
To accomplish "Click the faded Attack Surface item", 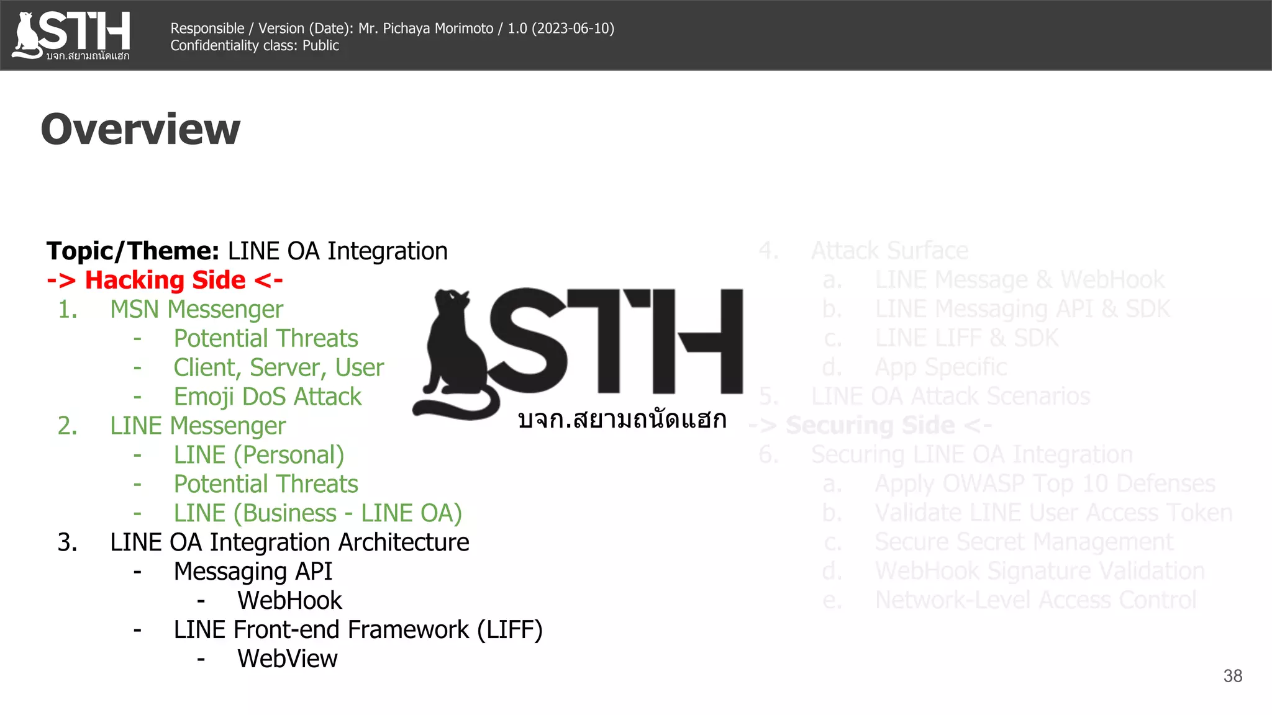I will tap(889, 251).
